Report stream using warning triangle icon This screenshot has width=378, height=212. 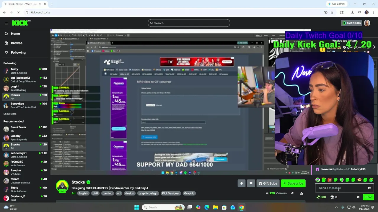coord(302,193)
